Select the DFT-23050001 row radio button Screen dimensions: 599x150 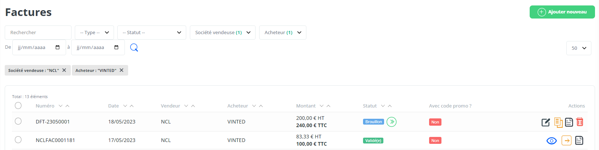(18, 121)
